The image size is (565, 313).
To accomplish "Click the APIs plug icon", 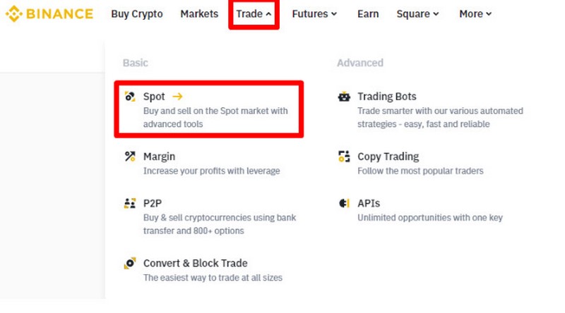I will click(344, 203).
